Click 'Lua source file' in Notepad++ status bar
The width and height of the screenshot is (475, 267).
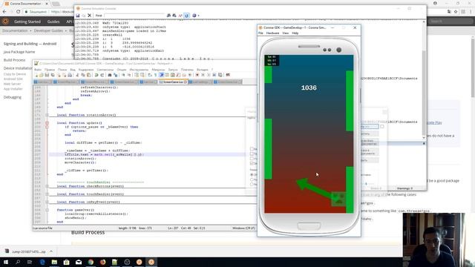click(x=42, y=228)
